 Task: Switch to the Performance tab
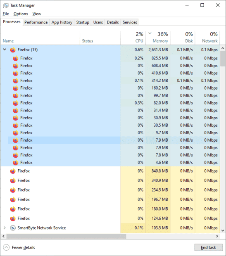[x=36, y=22]
